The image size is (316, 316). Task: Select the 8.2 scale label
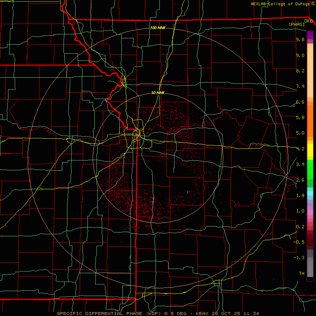point(300,71)
